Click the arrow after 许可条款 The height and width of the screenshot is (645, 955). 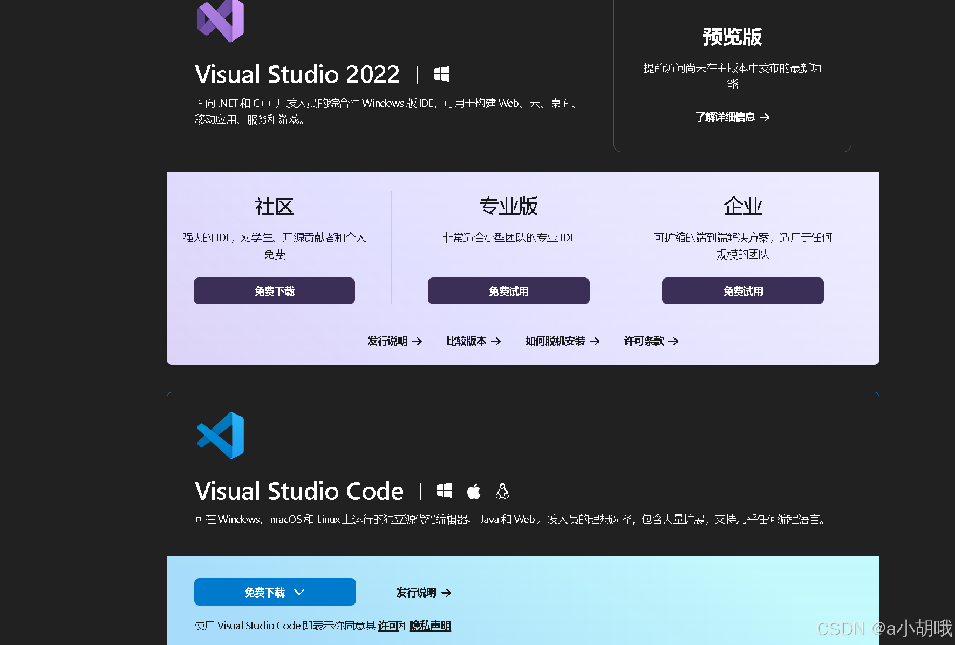pyautogui.click(x=673, y=341)
